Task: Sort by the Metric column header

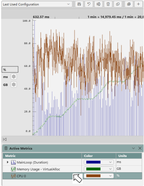Action: tap(42, 156)
